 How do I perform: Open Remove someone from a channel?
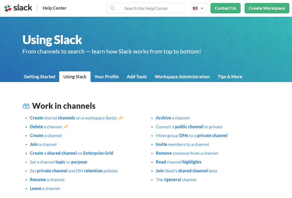[x=187, y=153]
